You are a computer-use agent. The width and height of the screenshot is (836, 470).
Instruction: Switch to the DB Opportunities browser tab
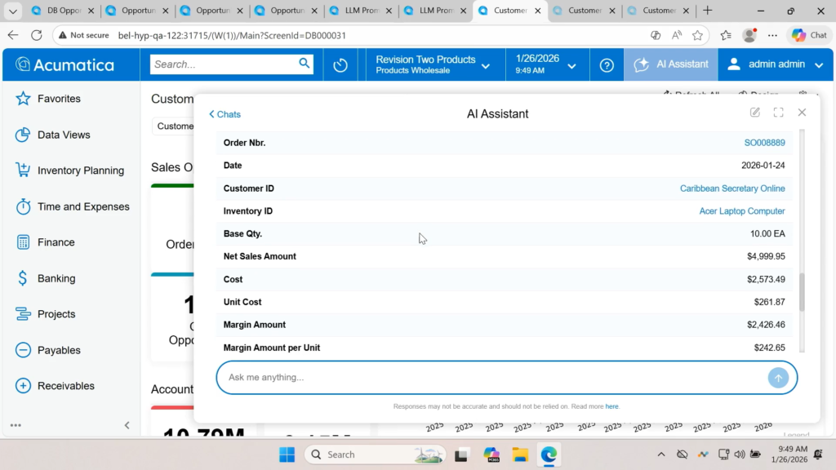click(x=59, y=11)
